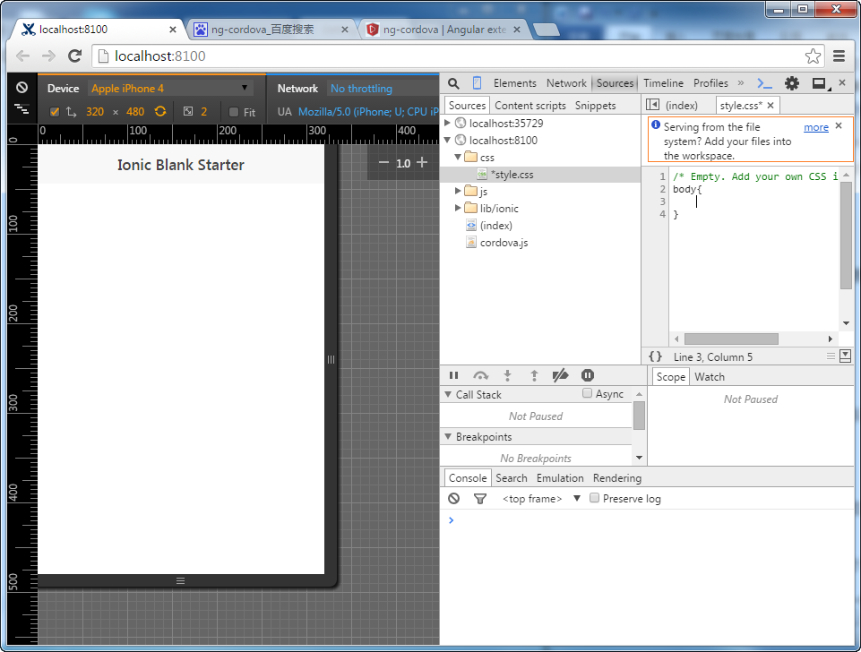This screenshot has height=652, width=861.
Task: Go back to previous page
Action: point(22,56)
